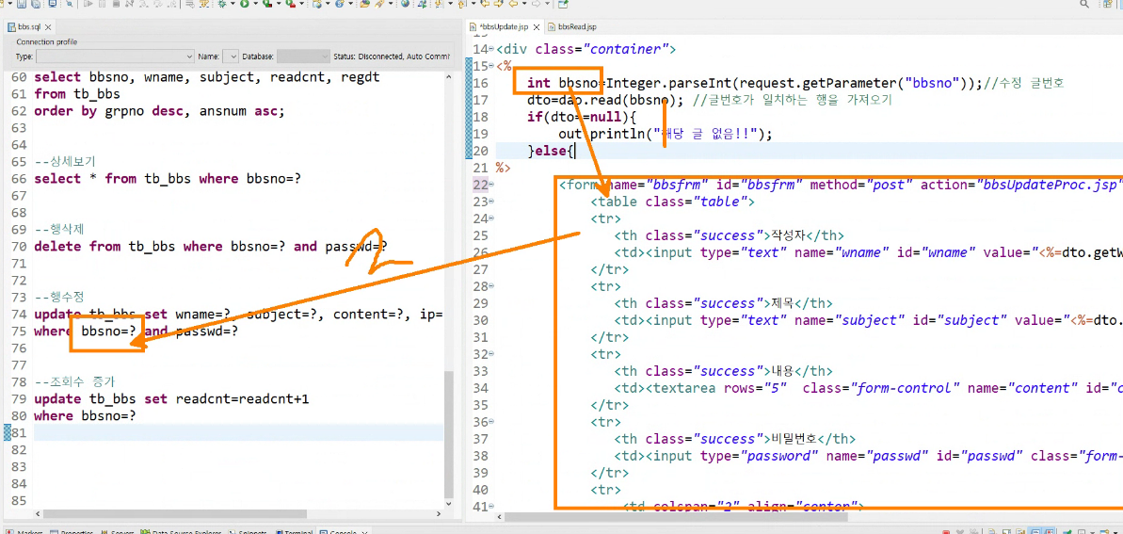The height and width of the screenshot is (534, 1123).
Task: Open the Servers view tab
Action: (118, 531)
